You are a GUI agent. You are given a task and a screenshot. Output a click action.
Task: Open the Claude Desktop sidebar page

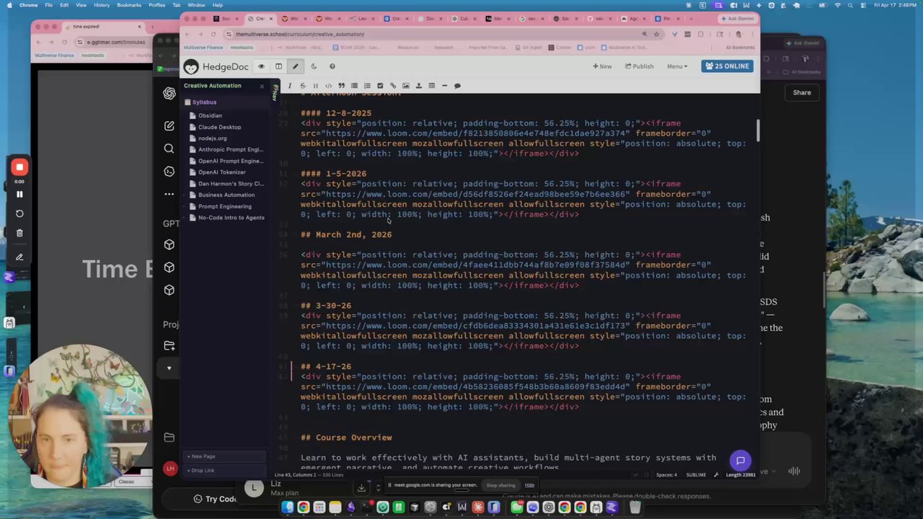219,127
